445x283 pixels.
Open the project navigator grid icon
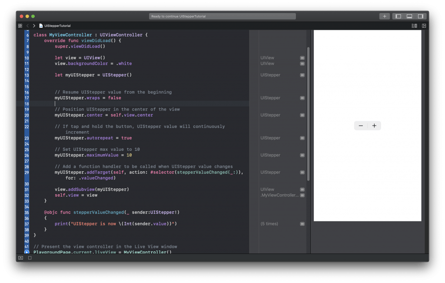[20, 26]
